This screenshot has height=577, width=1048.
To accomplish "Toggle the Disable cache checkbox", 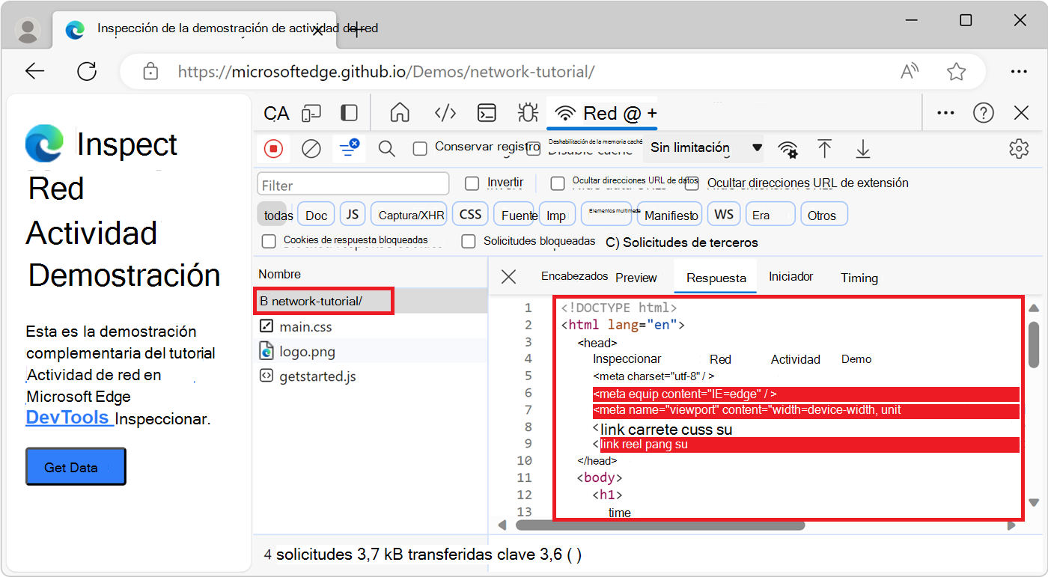I will point(533,150).
